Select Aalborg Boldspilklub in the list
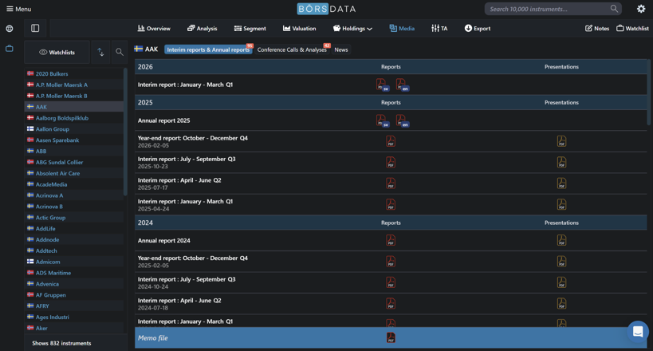 tap(62, 118)
